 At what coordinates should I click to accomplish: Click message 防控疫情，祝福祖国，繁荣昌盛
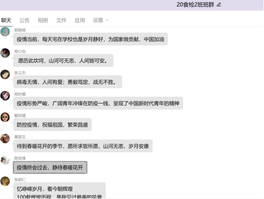[x=52, y=124]
